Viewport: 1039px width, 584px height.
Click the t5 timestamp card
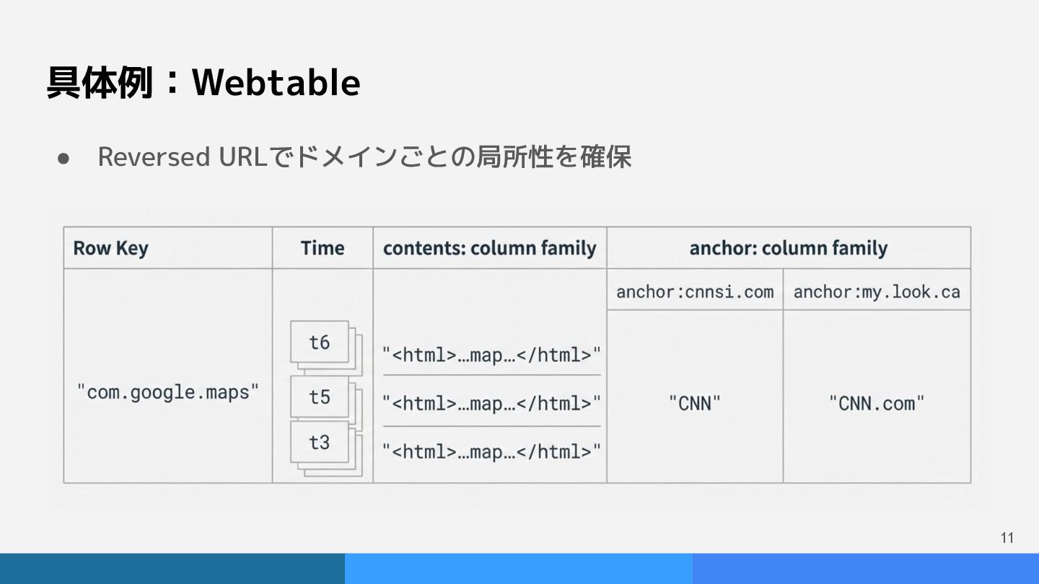pos(319,397)
